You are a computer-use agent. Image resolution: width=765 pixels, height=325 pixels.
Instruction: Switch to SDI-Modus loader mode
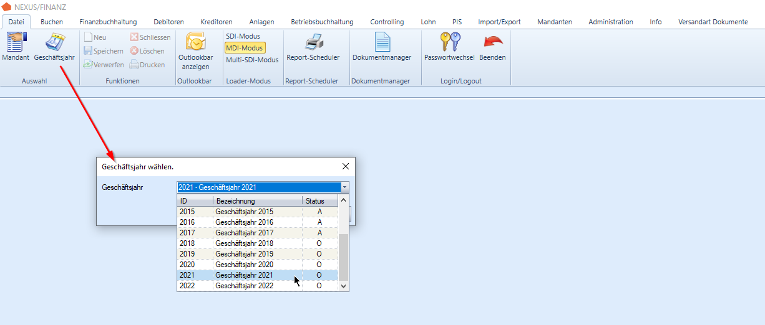pyautogui.click(x=243, y=36)
